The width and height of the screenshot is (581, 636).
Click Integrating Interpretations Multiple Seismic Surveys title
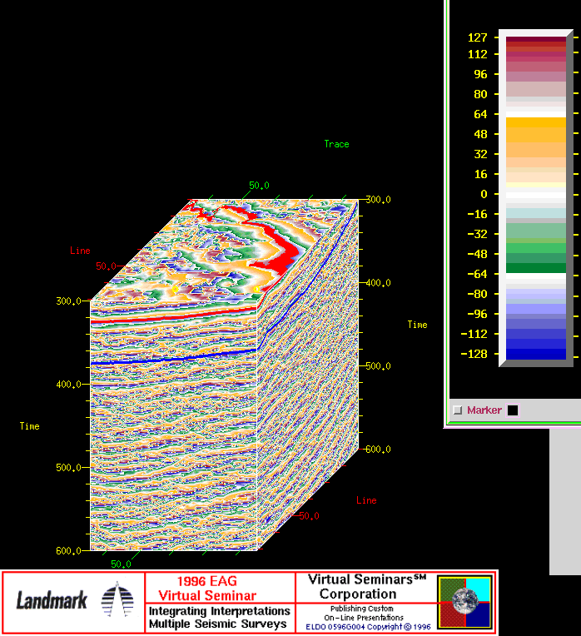(x=220, y=618)
